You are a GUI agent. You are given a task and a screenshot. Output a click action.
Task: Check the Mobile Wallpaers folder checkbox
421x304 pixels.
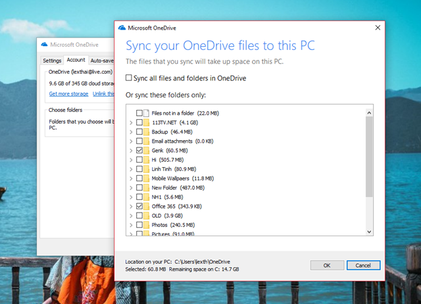pos(139,178)
